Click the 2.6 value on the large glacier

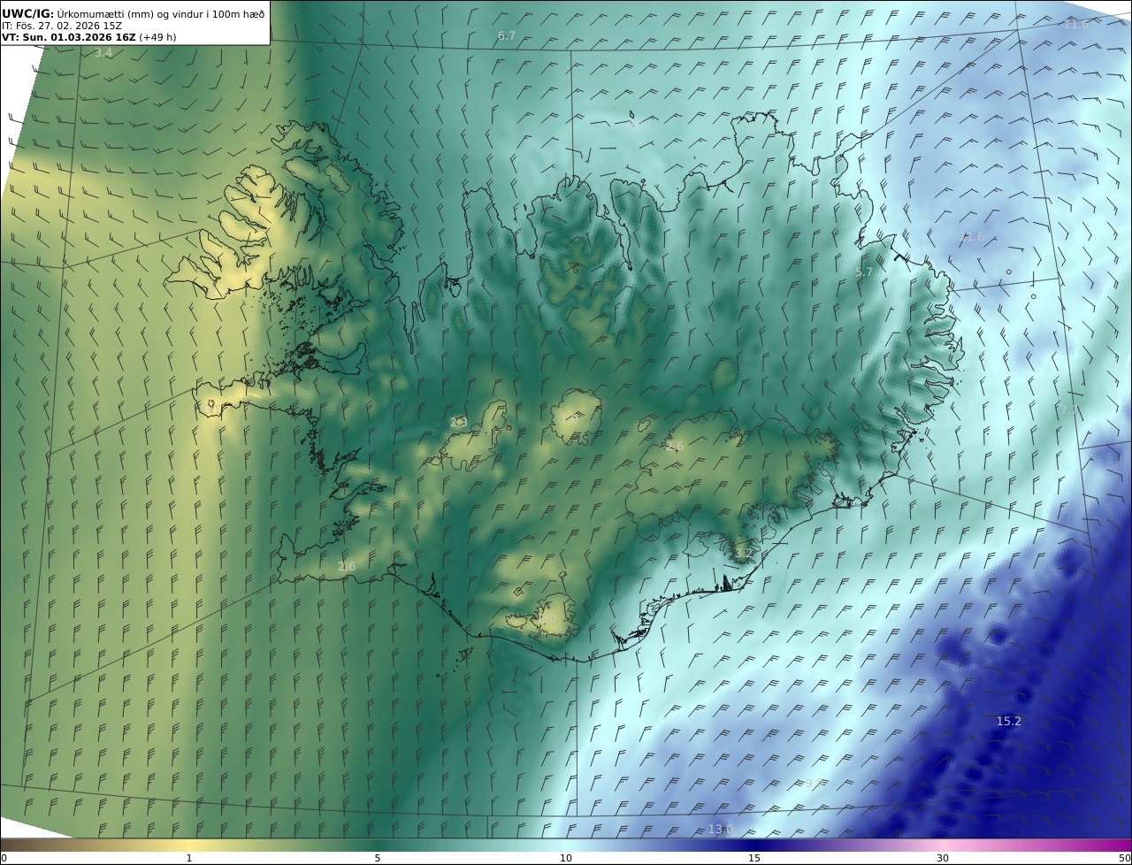pyautogui.click(x=675, y=447)
